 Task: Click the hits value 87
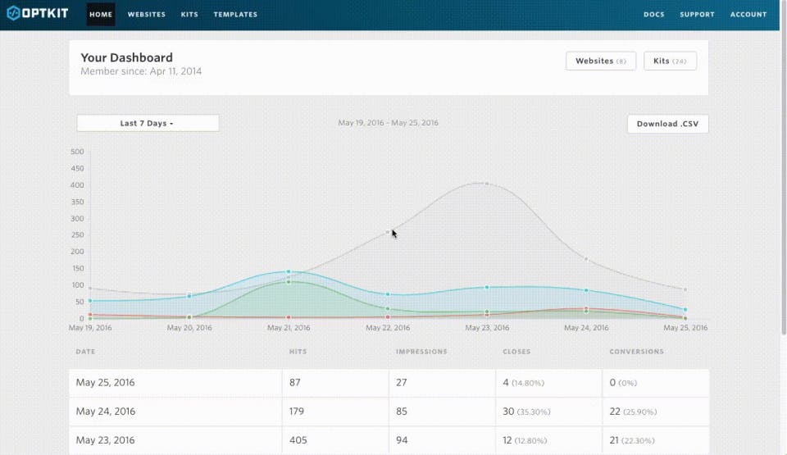(x=294, y=382)
